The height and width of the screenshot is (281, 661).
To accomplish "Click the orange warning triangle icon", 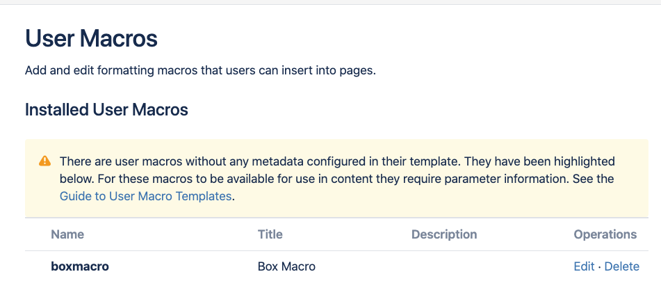I will pos(44,161).
